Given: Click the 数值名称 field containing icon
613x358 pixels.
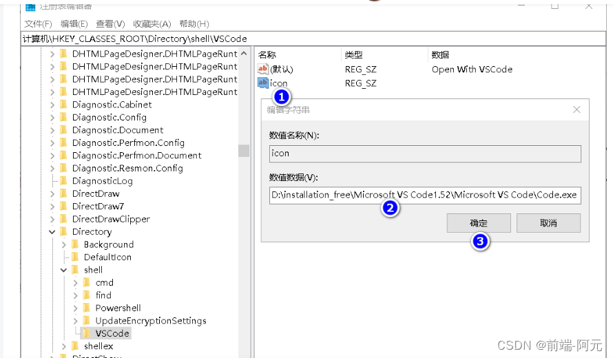Looking at the screenshot, I should coord(425,154).
